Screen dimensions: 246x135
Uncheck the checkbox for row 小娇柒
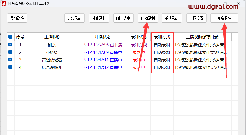click(x=10, y=52)
